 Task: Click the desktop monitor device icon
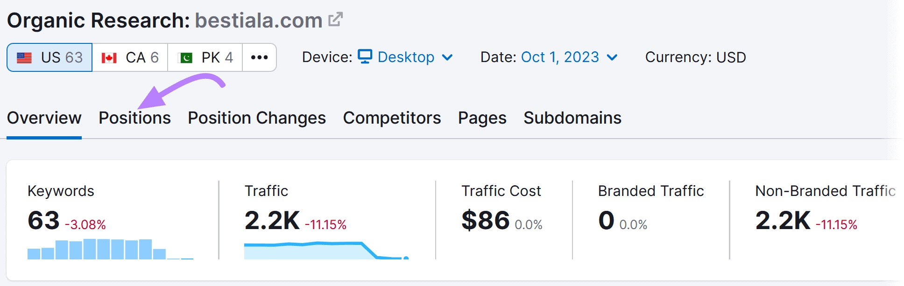click(365, 57)
